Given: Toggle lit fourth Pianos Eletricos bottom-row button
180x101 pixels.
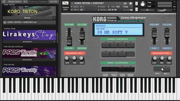Looking at the screenshot, I should click(130, 54).
